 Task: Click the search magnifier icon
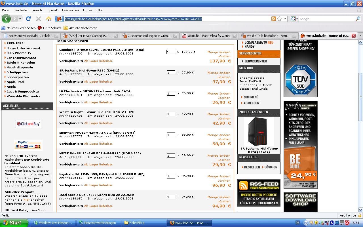358,19
